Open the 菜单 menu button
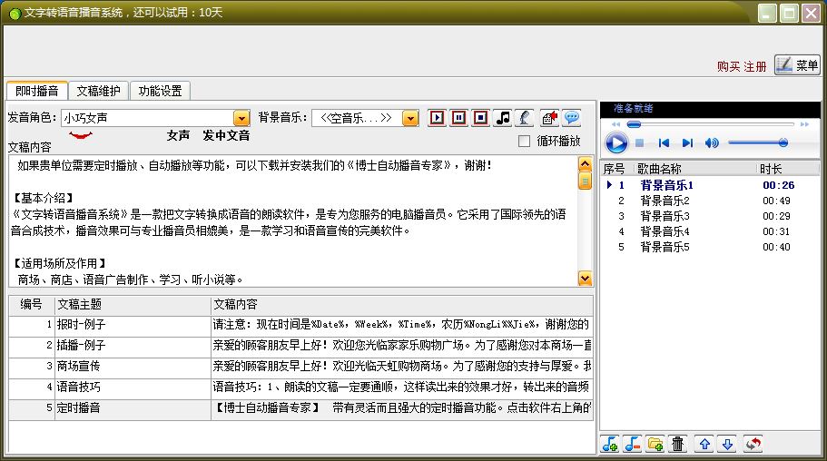The width and height of the screenshot is (827, 461). (797, 64)
